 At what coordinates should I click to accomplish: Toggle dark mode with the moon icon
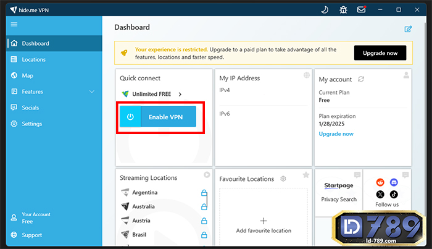point(325,10)
